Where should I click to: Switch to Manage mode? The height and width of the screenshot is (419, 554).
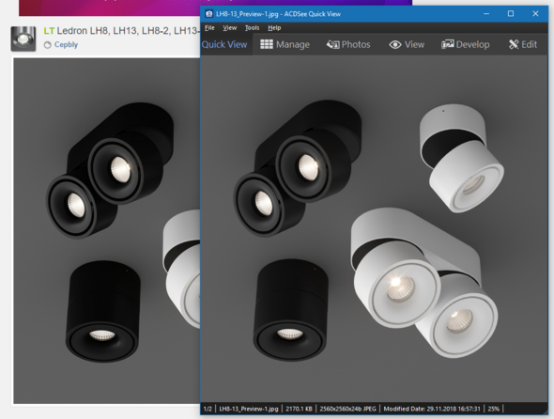[x=285, y=44]
